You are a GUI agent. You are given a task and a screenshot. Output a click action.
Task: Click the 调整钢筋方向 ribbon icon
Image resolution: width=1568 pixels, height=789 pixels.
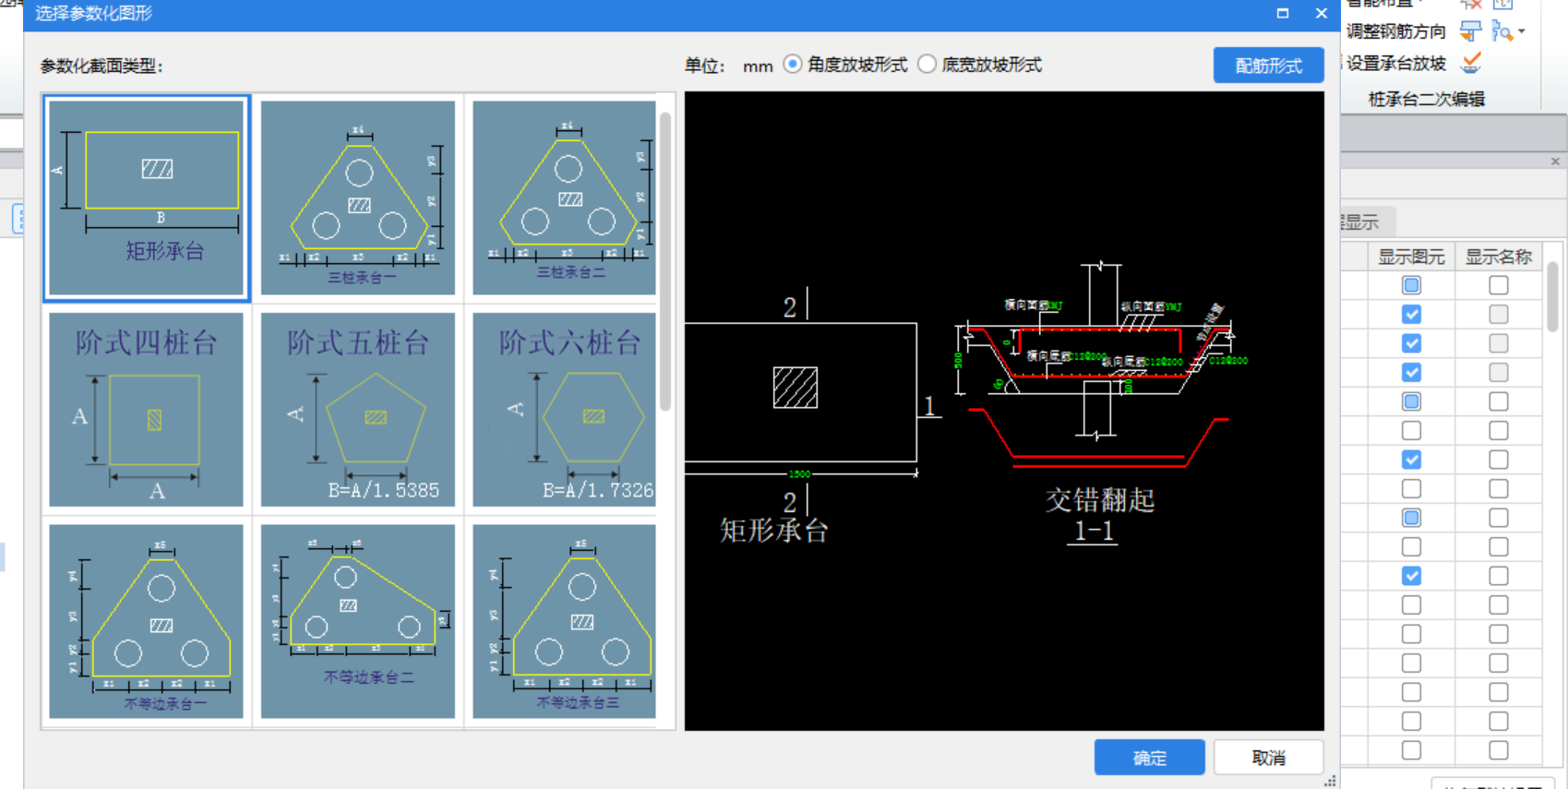pos(1470,31)
